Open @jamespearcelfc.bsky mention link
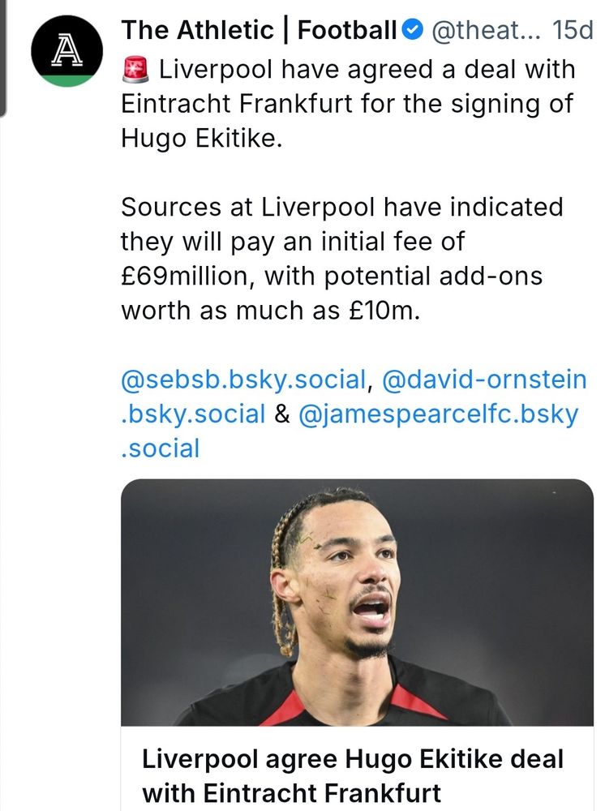 [438, 414]
